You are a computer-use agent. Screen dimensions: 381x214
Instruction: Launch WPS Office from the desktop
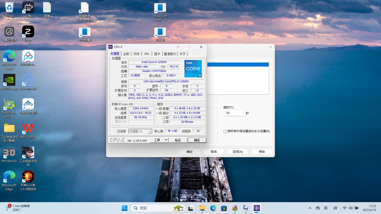(28, 129)
